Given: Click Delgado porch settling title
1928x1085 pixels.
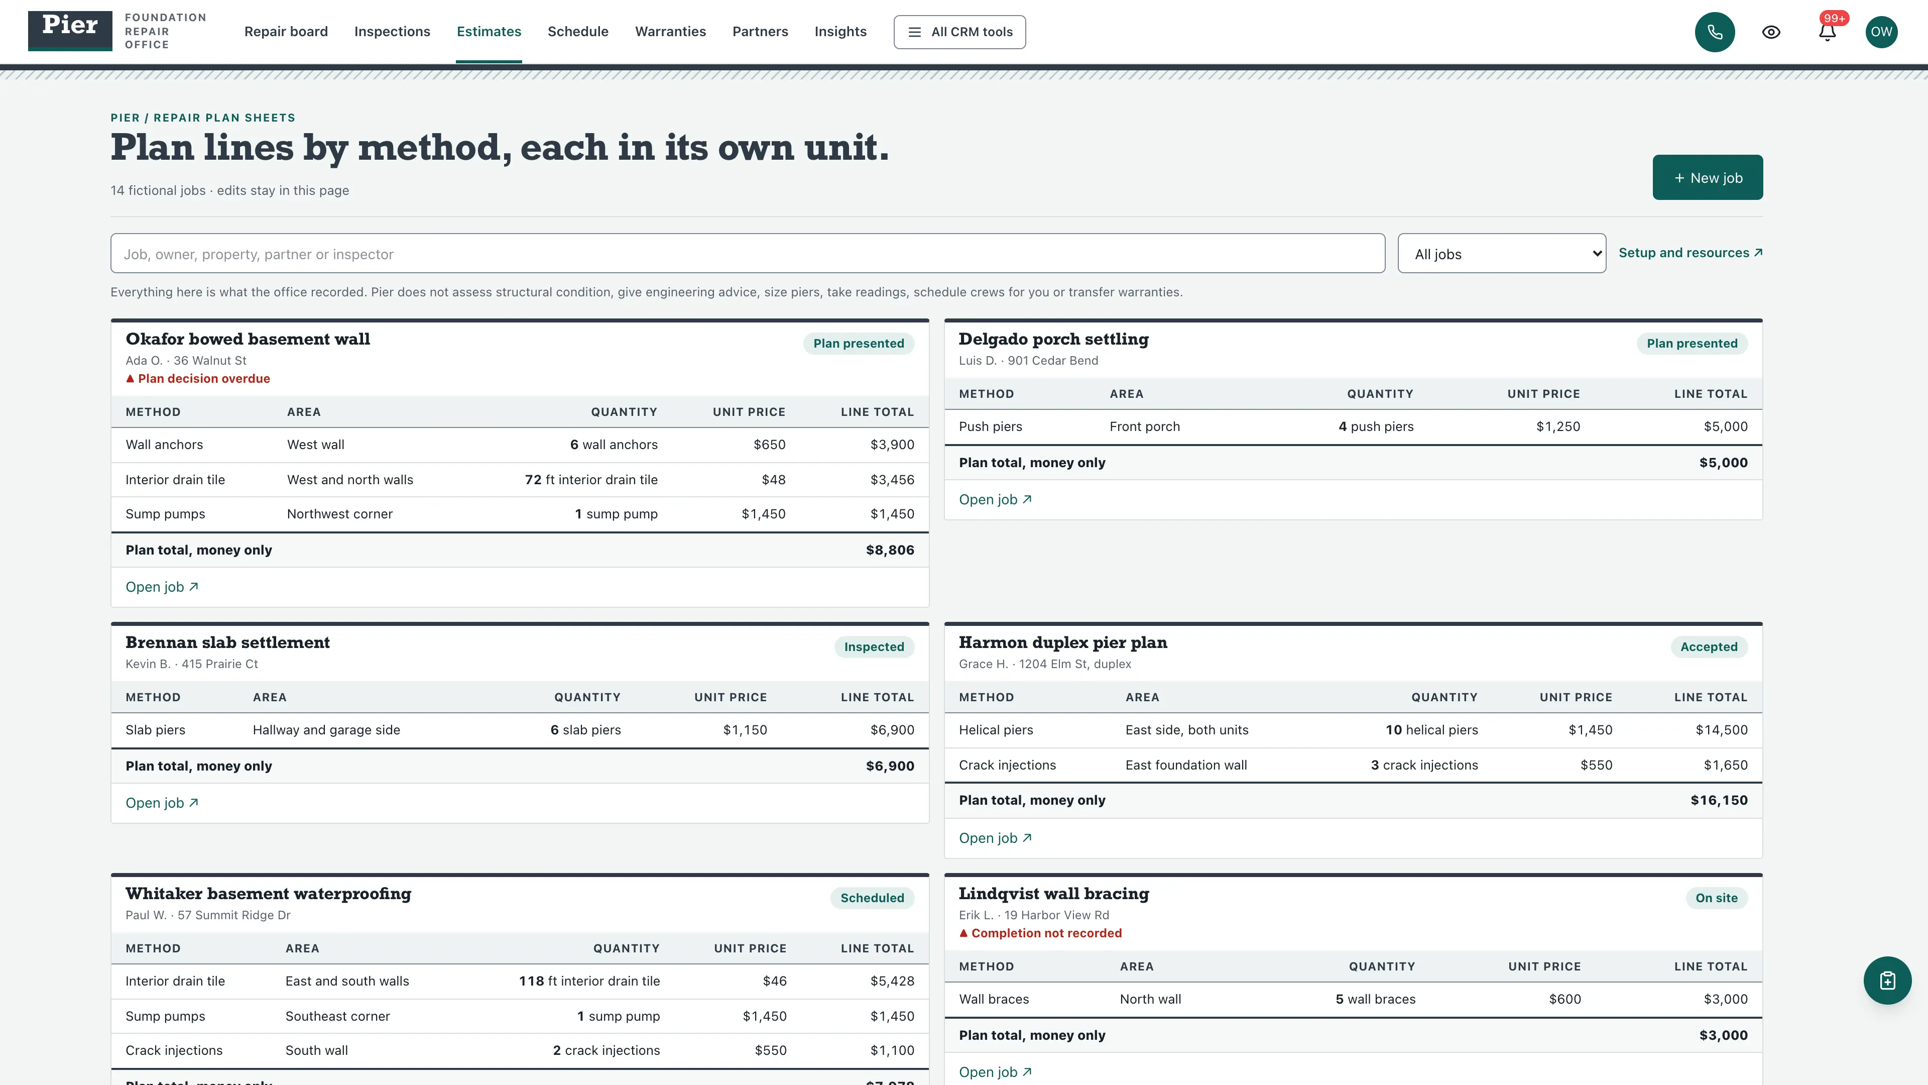Looking at the screenshot, I should tap(1053, 339).
